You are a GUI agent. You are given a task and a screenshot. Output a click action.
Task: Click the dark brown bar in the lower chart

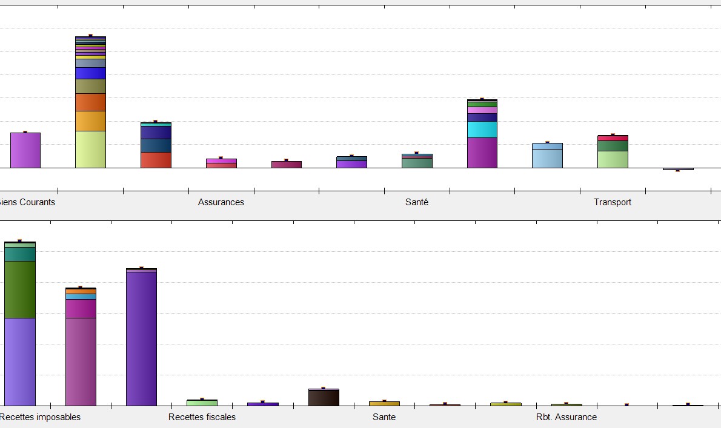pyautogui.click(x=324, y=397)
